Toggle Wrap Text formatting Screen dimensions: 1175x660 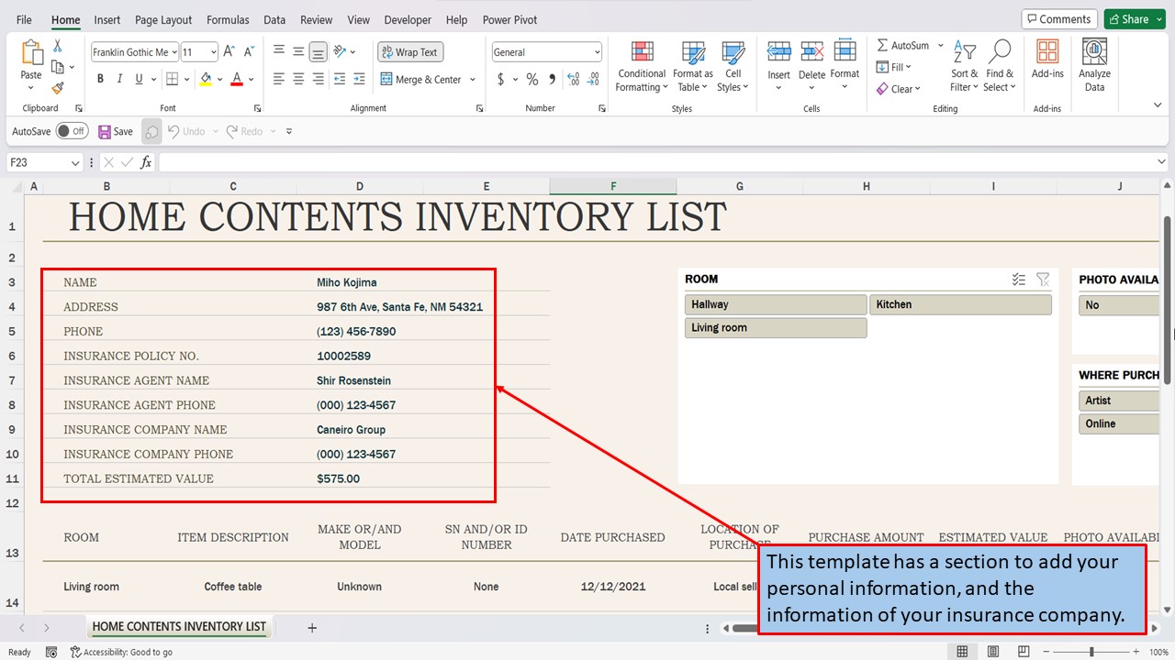pyautogui.click(x=409, y=51)
